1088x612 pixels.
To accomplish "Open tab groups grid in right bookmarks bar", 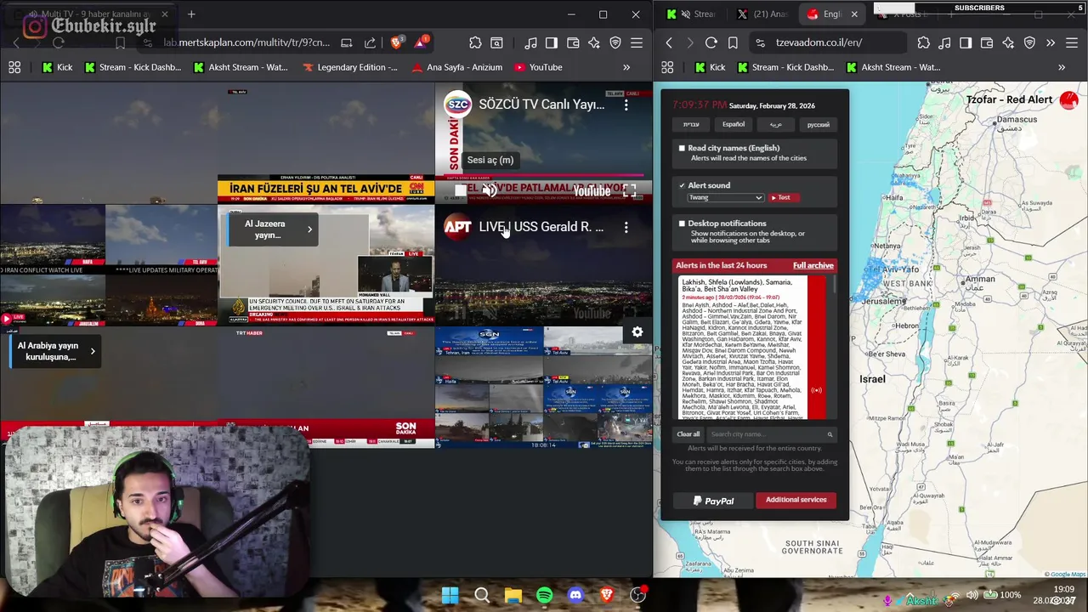I will [x=667, y=67].
